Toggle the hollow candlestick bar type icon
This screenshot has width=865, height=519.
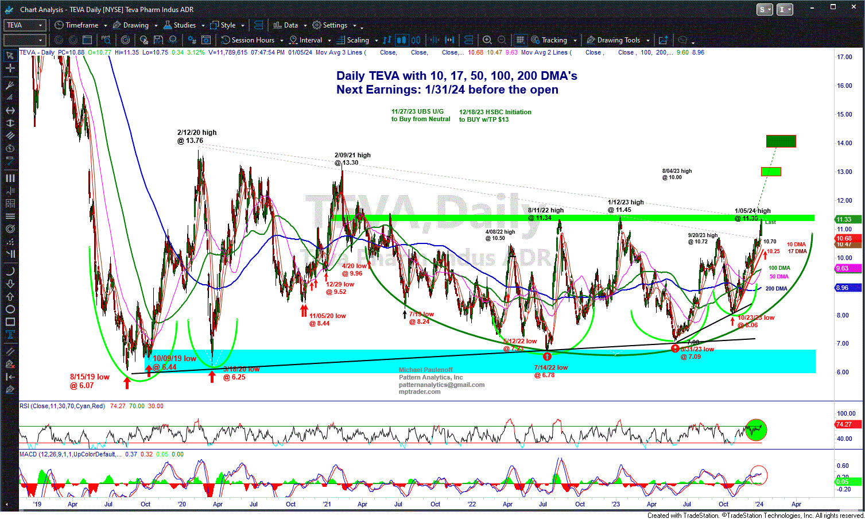point(416,40)
